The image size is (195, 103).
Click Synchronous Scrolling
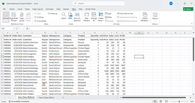(127, 17)
